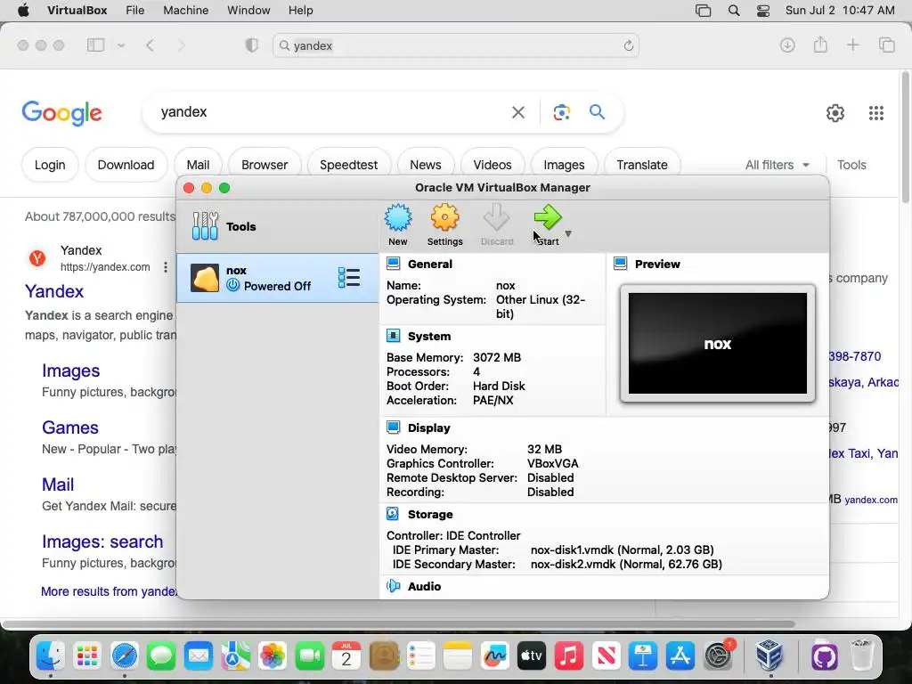Open Finder from the Dock
The width and height of the screenshot is (912, 684).
point(51,656)
